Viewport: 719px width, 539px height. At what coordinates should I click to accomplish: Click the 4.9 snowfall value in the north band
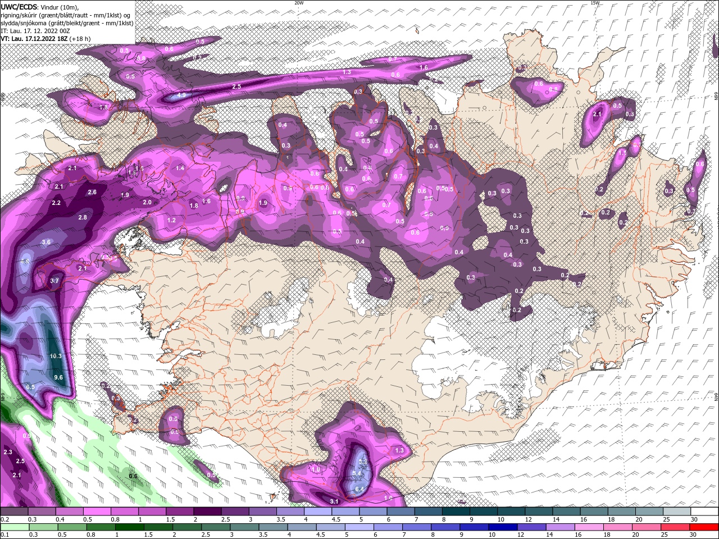(181, 95)
